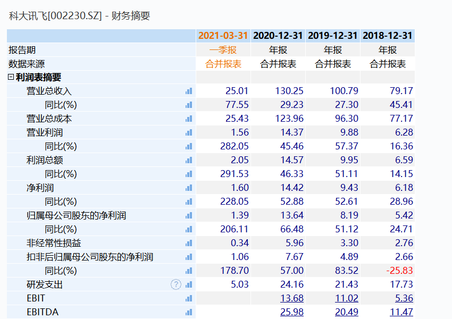Select the red value -25.83
Screen dimensions: 452x319
(x=399, y=271)
